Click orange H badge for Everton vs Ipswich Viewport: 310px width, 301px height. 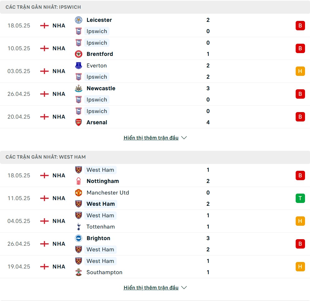(x=300, y=71)
